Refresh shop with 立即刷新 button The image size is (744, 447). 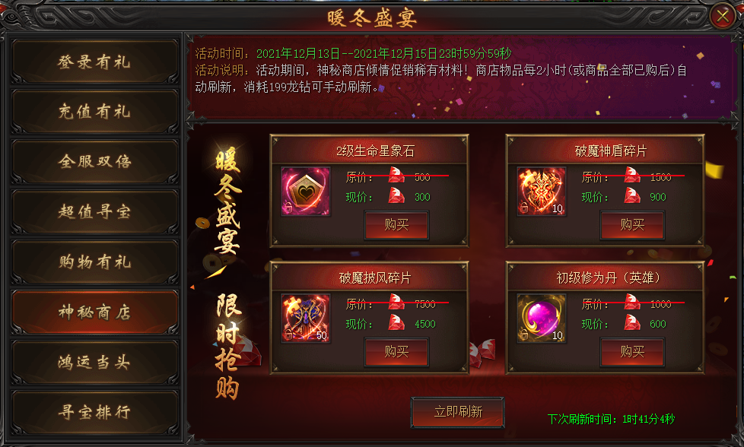click(x=457, y=412)
